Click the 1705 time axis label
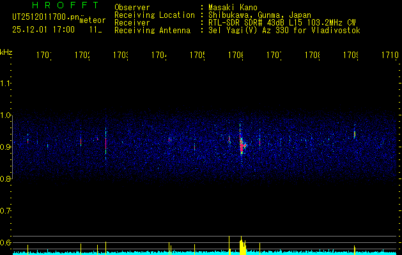 coord(197,55)
